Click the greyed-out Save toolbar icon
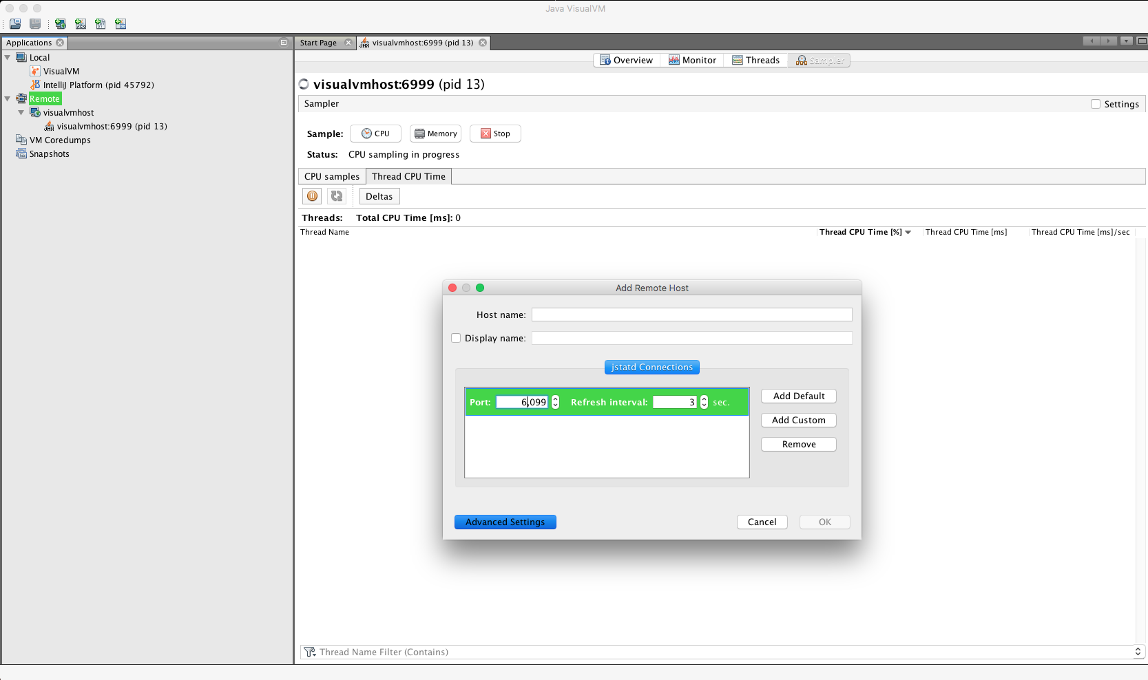This screenshot has width=1148, height=680. tap(35, 24)
